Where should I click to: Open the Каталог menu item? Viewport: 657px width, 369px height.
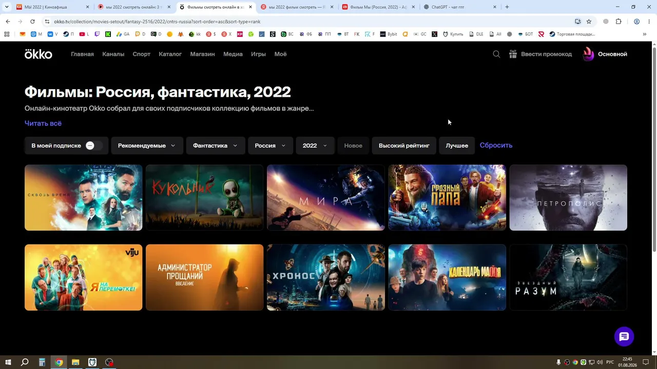[170, 54]
